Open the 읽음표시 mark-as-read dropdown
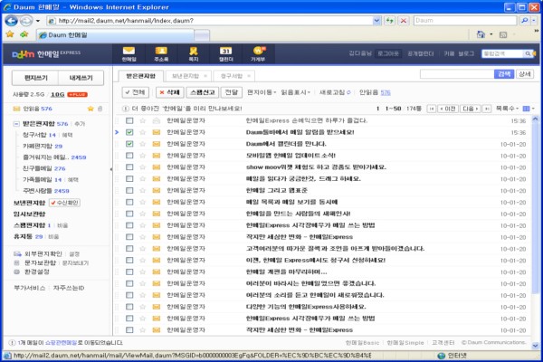 tap(295, 92)
